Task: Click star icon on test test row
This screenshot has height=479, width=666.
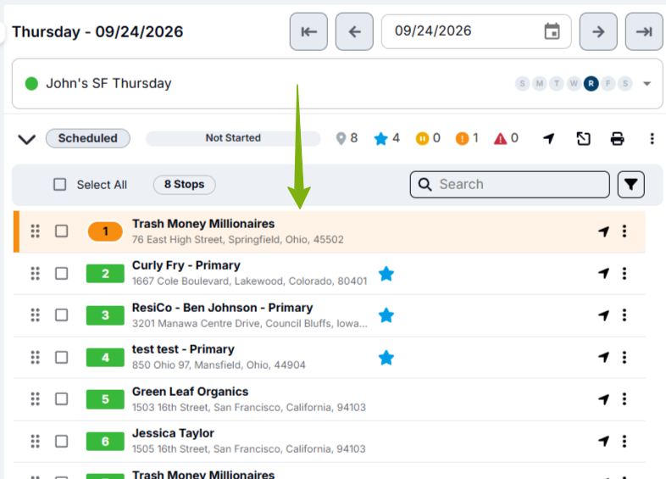Action: click(386, 358)
